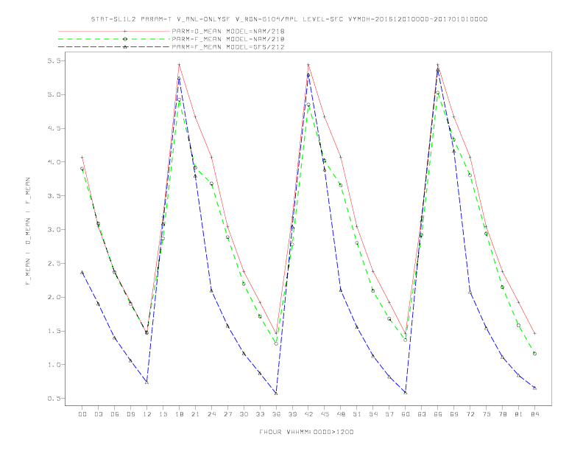Image resolution: width=583 pixels, height=451 pixels.
Task: Click y-axis tick label 5.5
Action: 56,60
